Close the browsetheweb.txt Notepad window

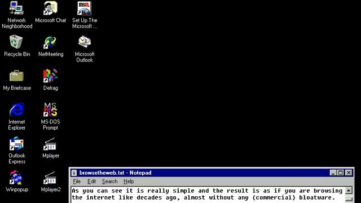click(x=349, y=173)
